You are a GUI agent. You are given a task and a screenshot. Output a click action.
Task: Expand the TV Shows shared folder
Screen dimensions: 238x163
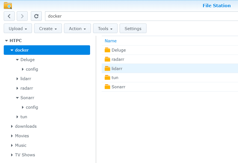click(x=12, y=155)
